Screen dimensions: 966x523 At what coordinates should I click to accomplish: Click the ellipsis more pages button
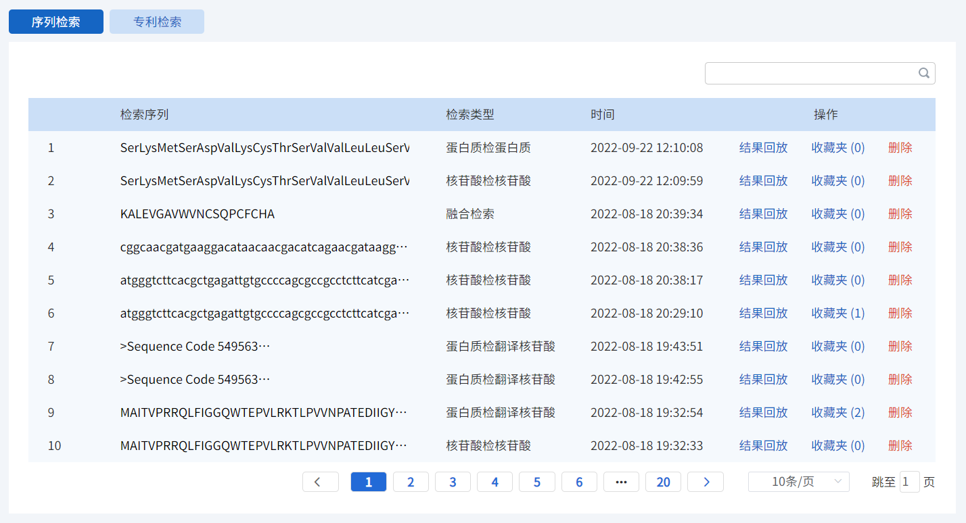click(621, 482)
